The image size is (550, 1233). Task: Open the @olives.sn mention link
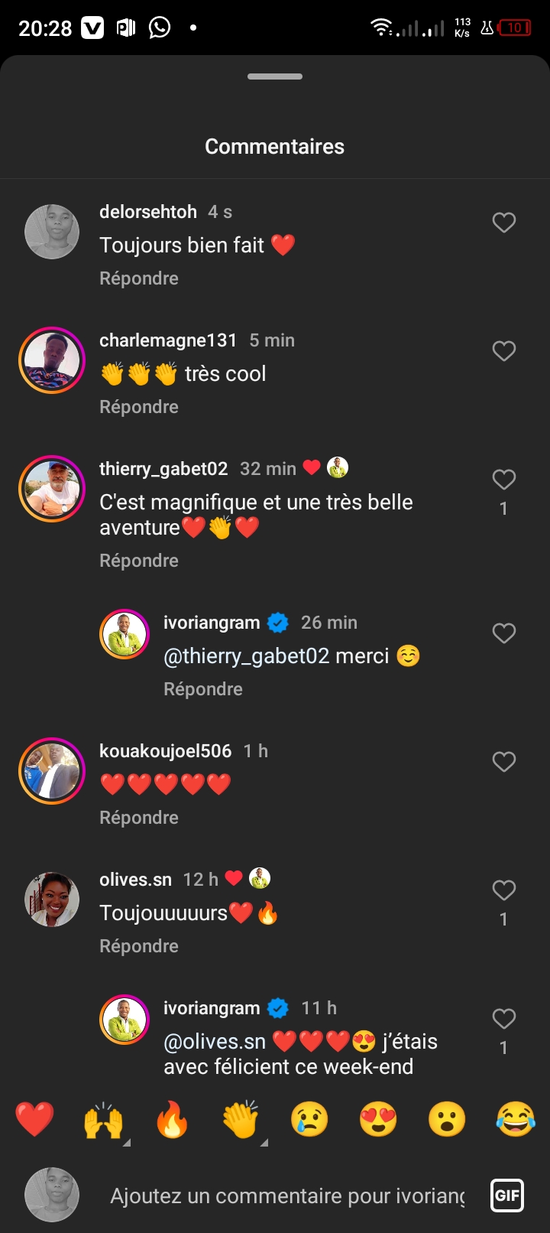(215, 1042)
